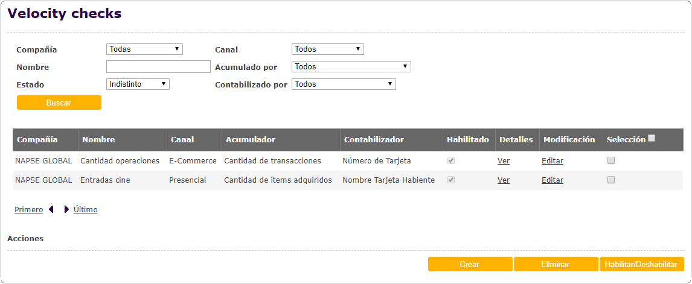Screen dimensions: 692x284
Task: Click the Crear button
Action: click(470, 264)
